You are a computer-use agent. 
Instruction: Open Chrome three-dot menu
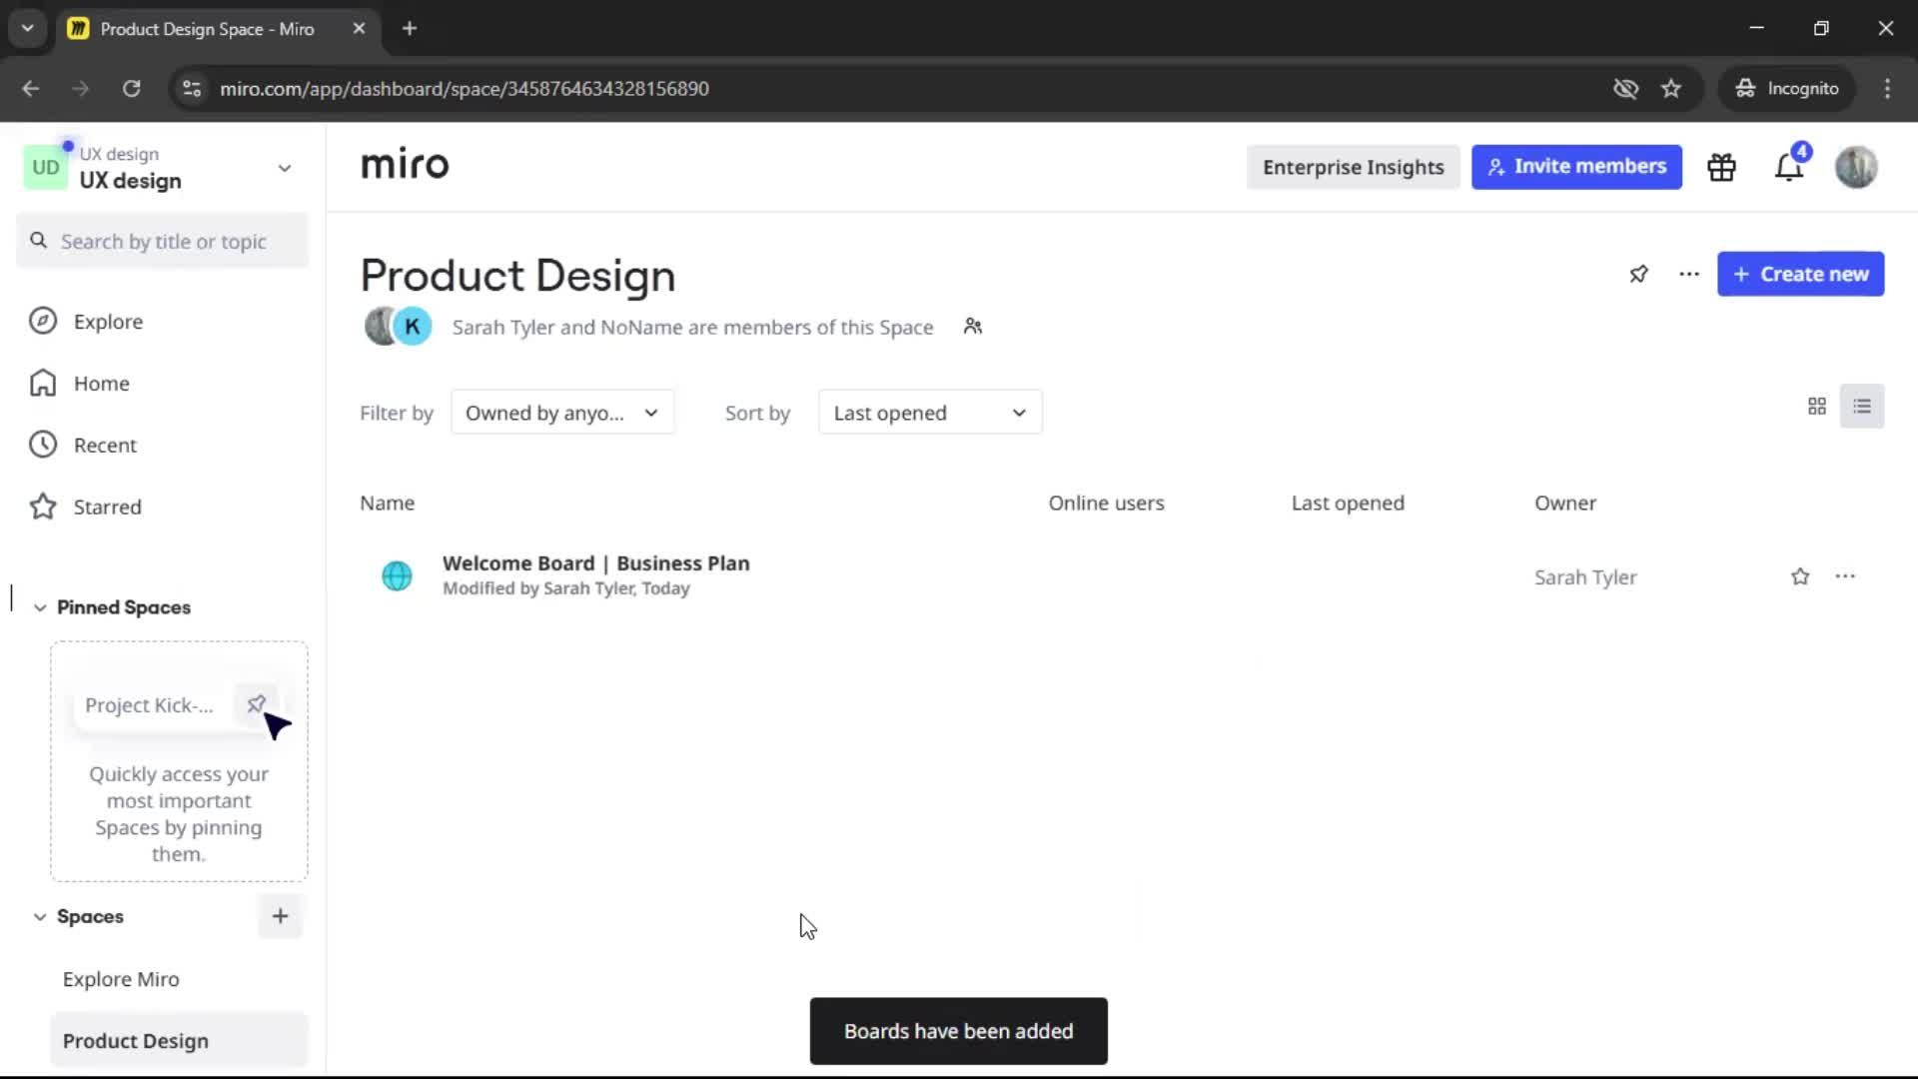pyautogui.click(x=1887, y=89)
